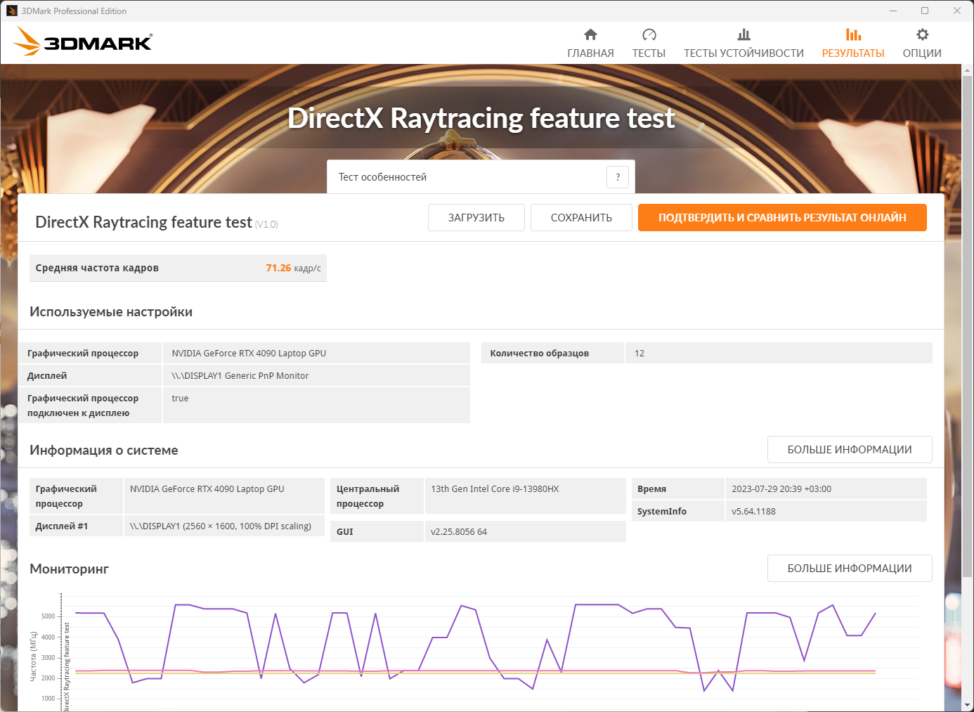Click the Options gear icon
Image resolution: width=974 pixels, height=712 pixels.
(922, 34)
